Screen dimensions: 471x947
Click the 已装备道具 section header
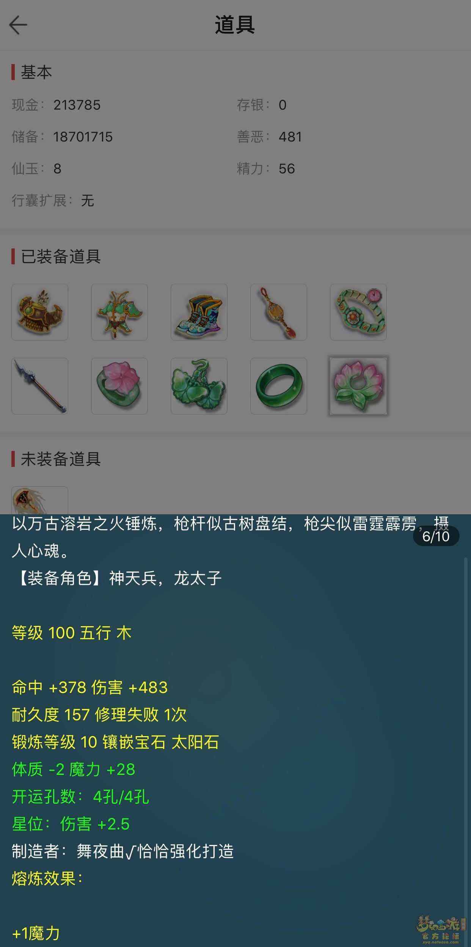click(x=61, y=257)
